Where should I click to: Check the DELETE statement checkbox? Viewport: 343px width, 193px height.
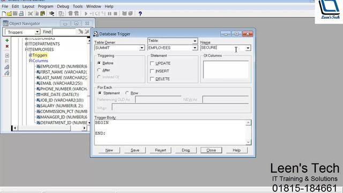click(x=152, y=79)
